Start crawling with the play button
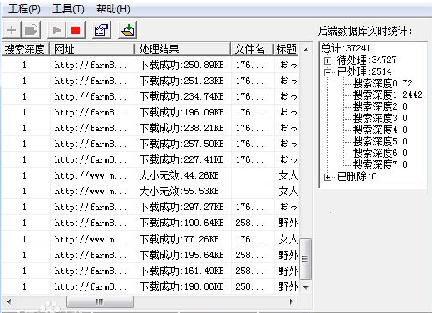The width and height of the screenshot is (432, 313). pos(56,30)
